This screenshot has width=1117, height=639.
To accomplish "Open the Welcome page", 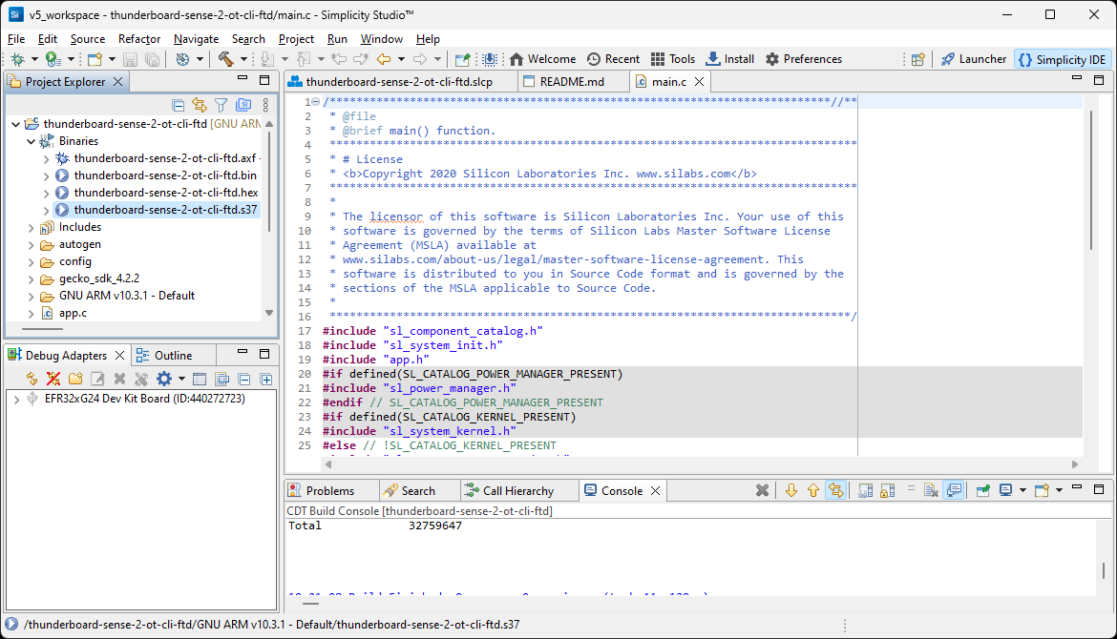I will coord(542,58).
